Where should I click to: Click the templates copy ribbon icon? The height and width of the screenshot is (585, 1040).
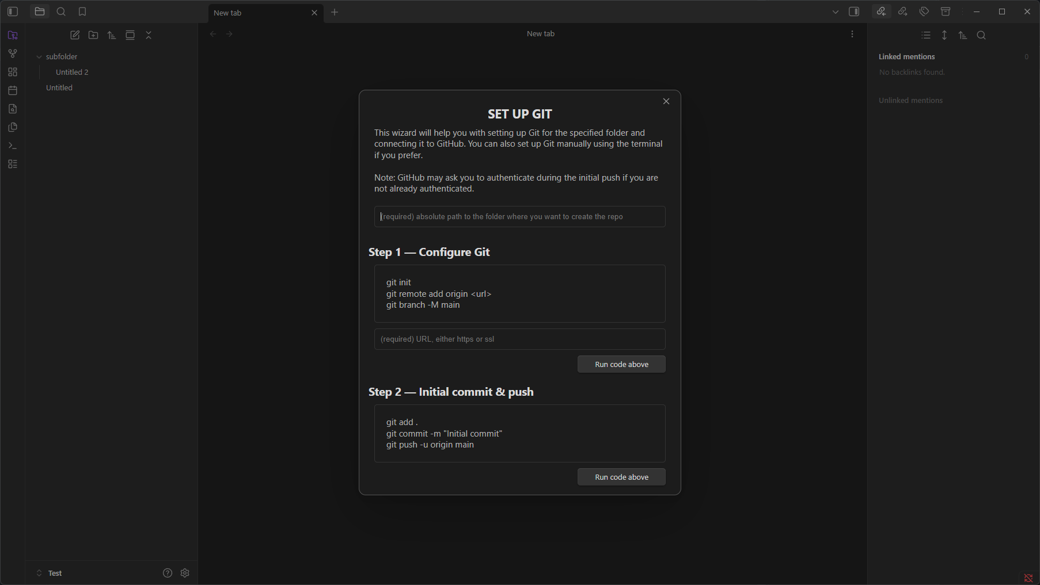click(x=13, y=127)
